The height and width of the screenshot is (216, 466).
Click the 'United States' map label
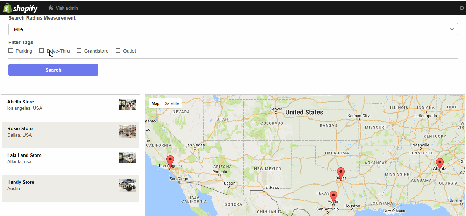click(304, 112)
